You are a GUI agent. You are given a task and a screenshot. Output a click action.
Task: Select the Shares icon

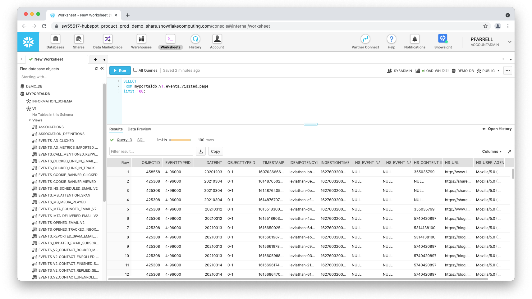coord(79,41)
